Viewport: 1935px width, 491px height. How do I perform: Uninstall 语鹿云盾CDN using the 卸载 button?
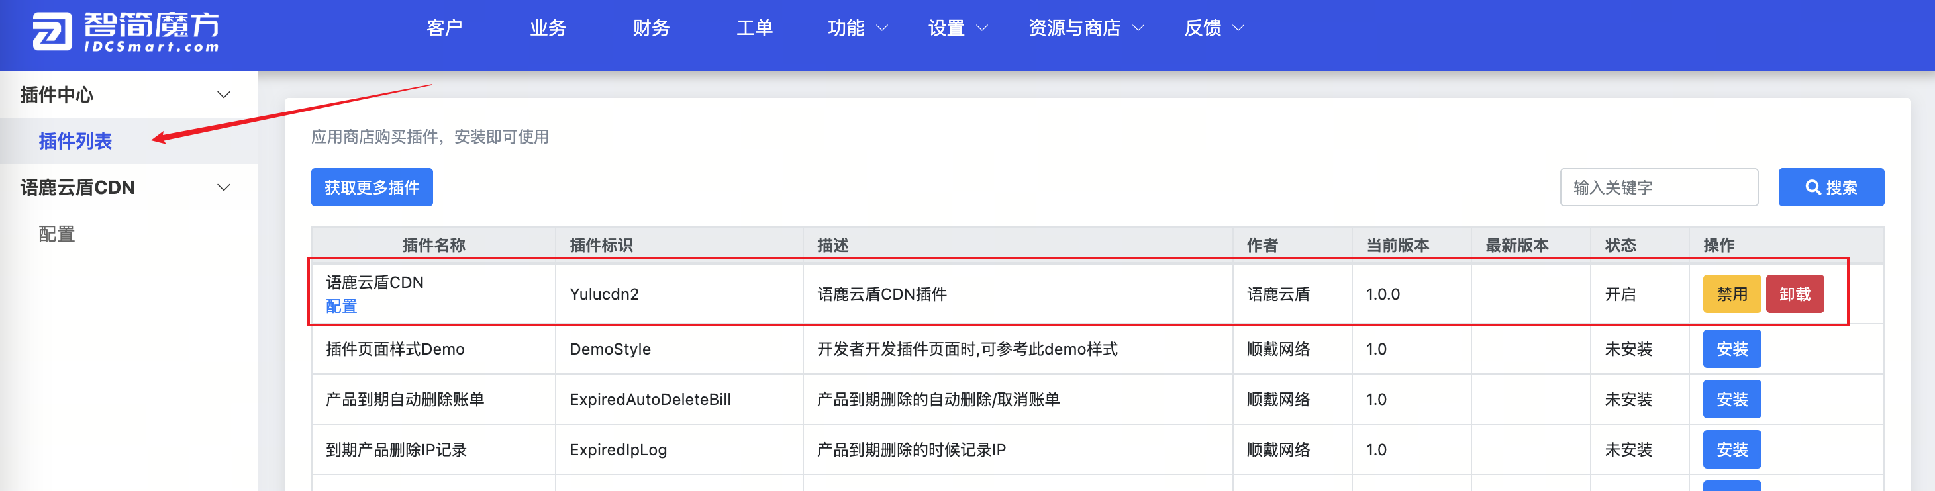click(x=1794, y=294)
